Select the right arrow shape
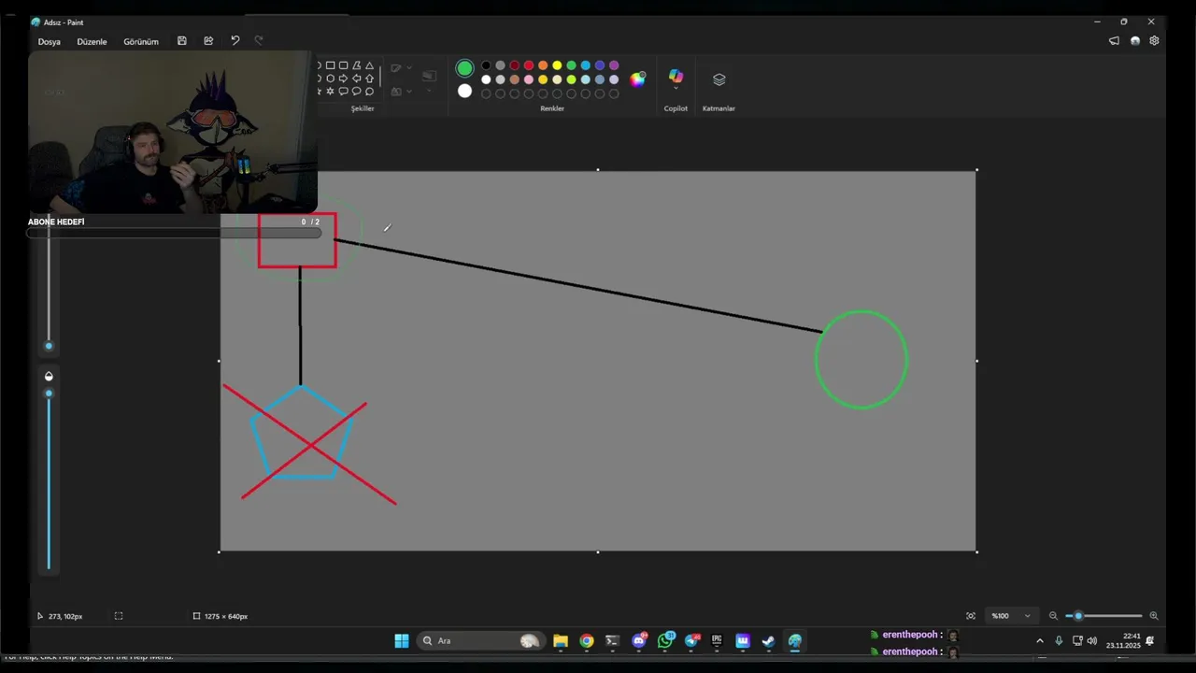The image size is (1196, 673). (x=343, y=79)
